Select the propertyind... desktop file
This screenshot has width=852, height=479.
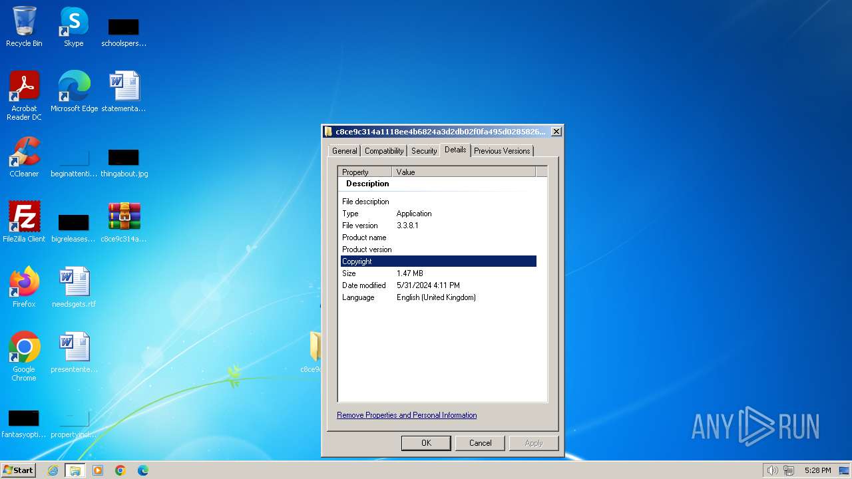coord(74,424)
